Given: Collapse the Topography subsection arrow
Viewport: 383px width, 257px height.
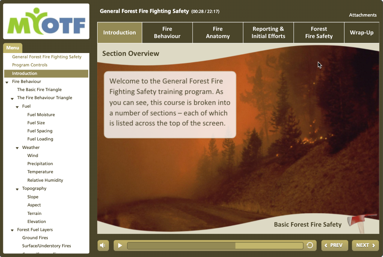Looking at the screenshot, I should [17, 189].
